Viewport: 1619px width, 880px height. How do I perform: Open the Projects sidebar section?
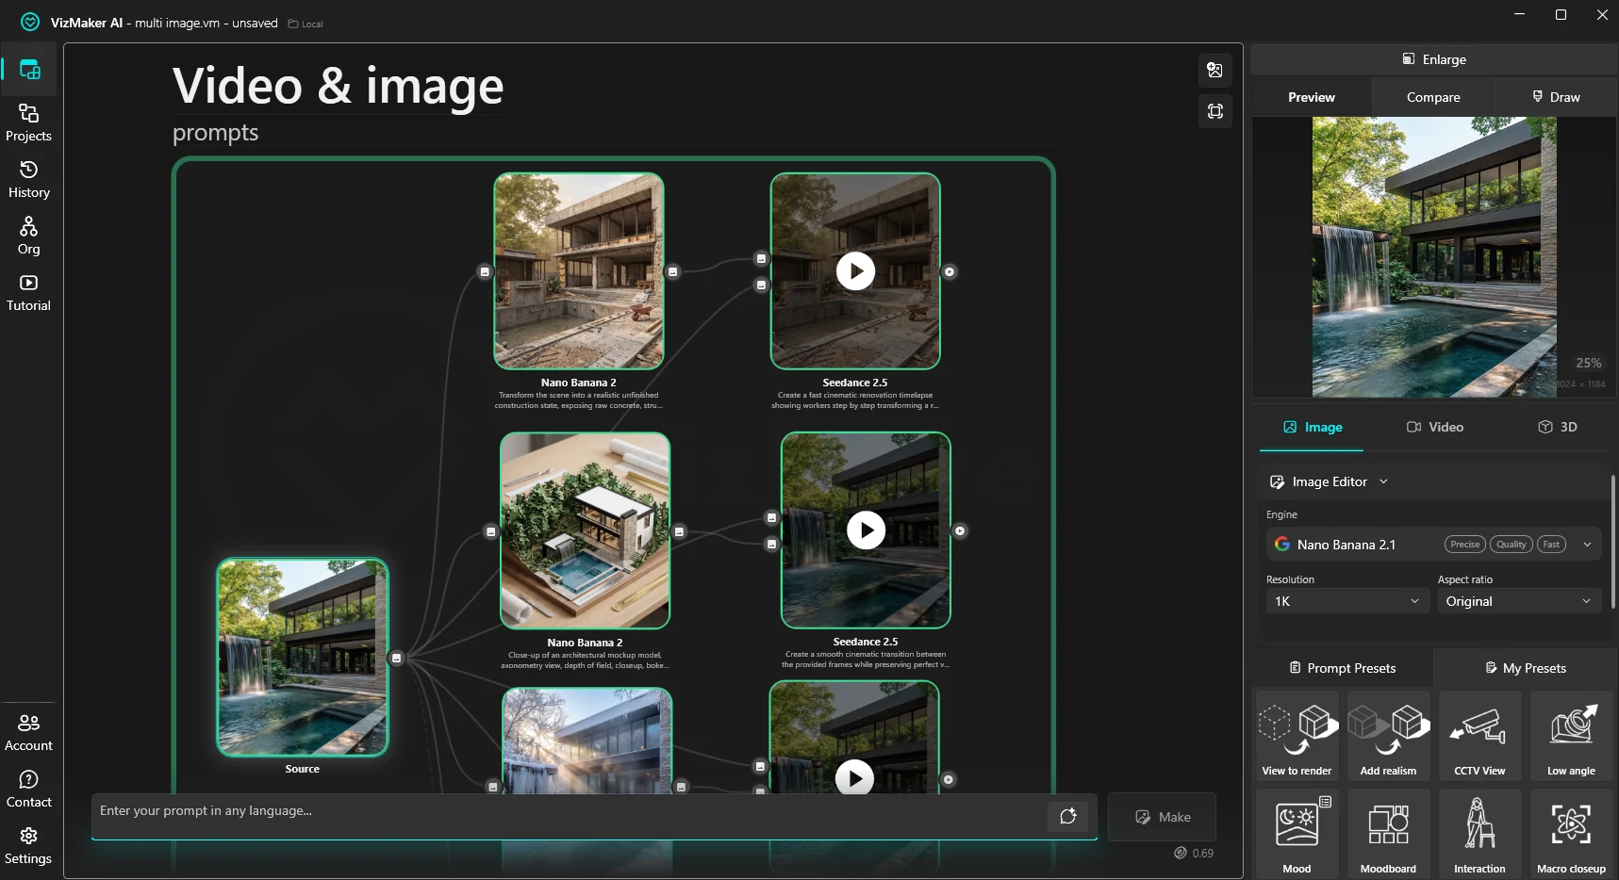click(28, 123)
